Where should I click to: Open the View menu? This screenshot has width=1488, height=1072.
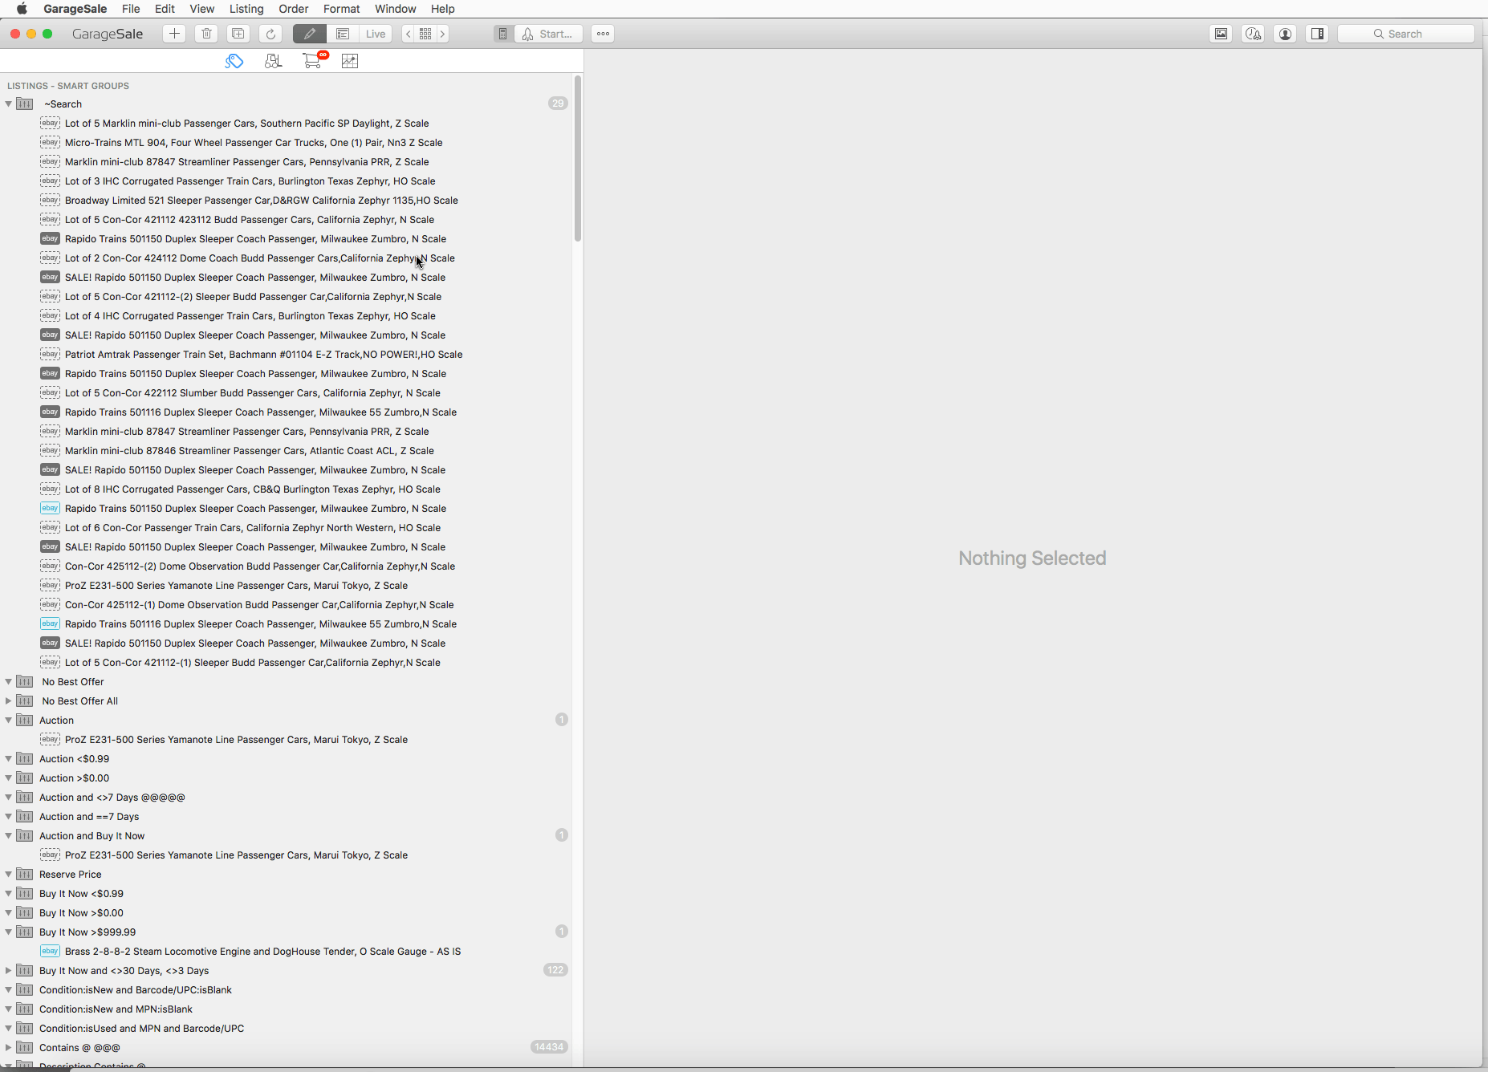pos(201,9)
